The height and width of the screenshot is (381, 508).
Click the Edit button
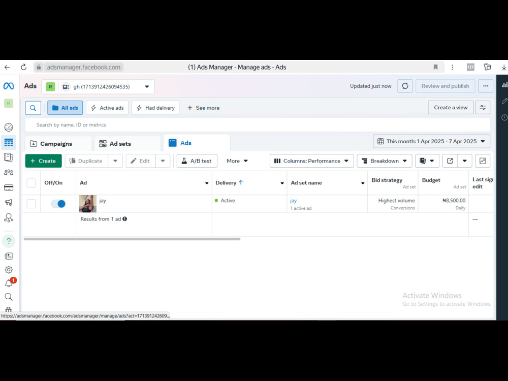141,161
